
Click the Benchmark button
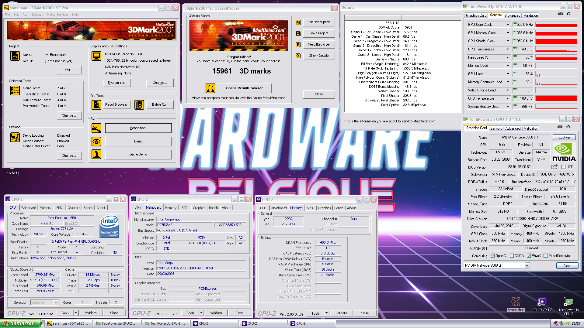pos(138,128)
